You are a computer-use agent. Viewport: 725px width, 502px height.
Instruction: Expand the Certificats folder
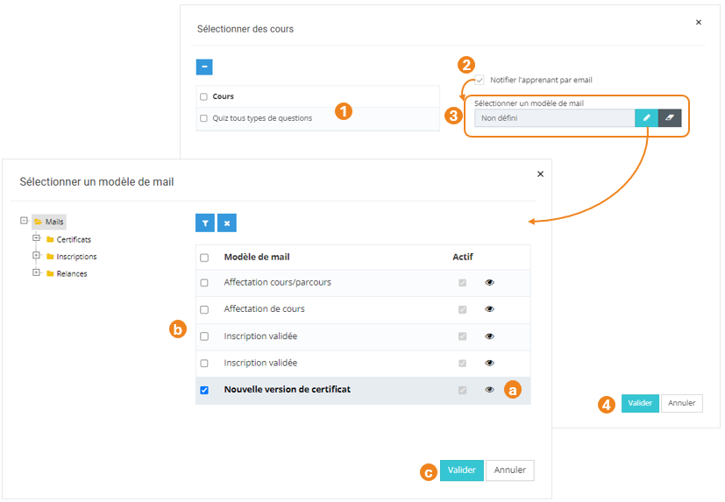tap(37, 238)
